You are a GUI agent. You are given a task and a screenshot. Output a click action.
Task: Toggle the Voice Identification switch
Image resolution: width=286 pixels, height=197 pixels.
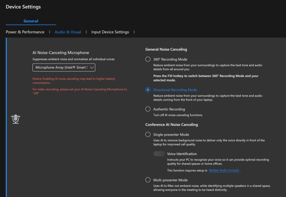coord(159,154)
